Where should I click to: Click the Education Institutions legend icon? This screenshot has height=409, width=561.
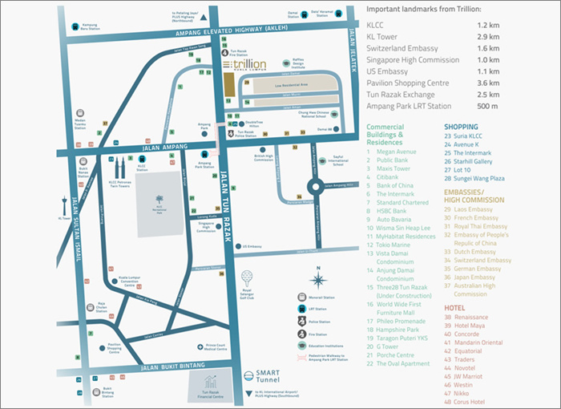(x=302, y=346)
